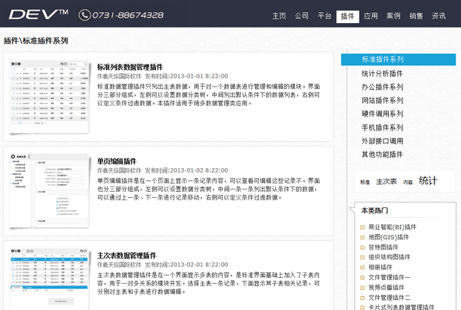This screenshot has height=310, width=461.
Task: Click the 内容 tag
Action: point(408,183)
